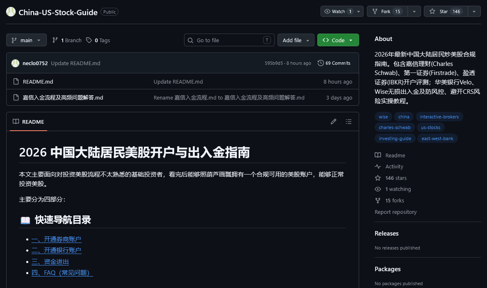
Task: Open the README.md file
Action: 38,82
